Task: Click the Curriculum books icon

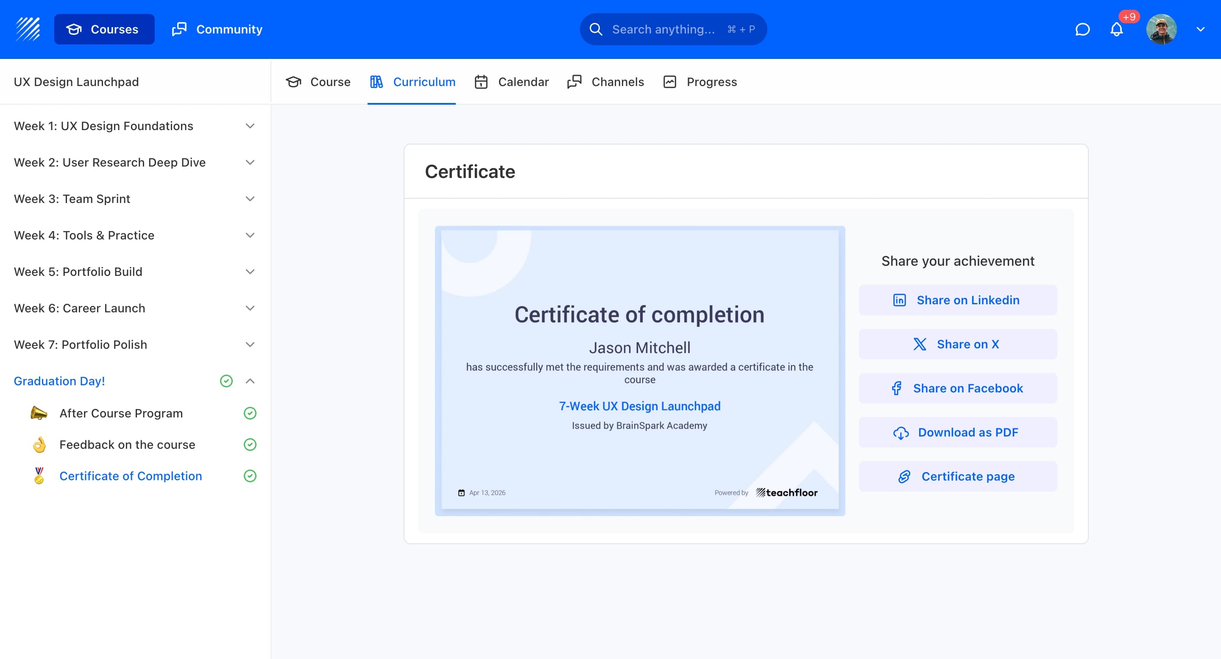Action: [376, 82]
